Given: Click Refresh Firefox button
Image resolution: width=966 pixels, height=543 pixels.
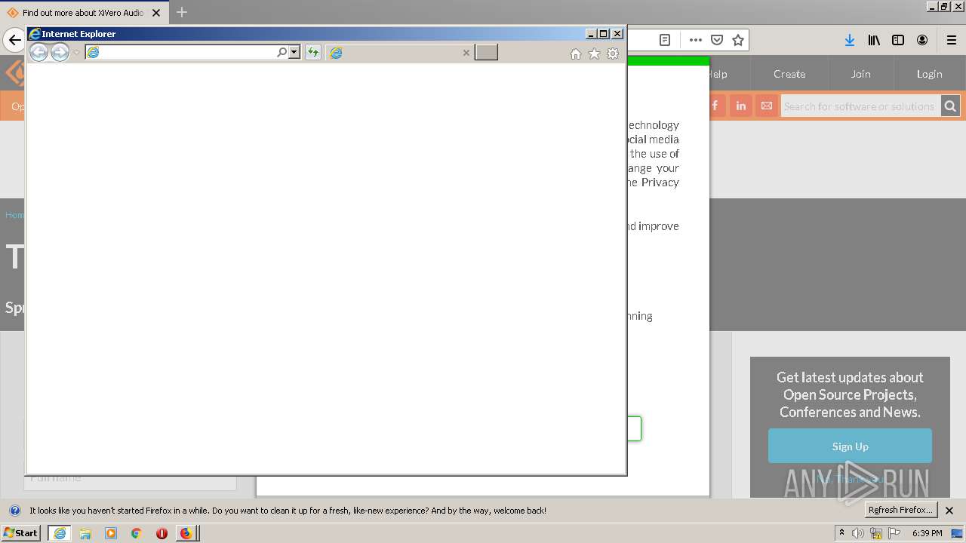Looking at the screenshot, I should coord(900,510).
